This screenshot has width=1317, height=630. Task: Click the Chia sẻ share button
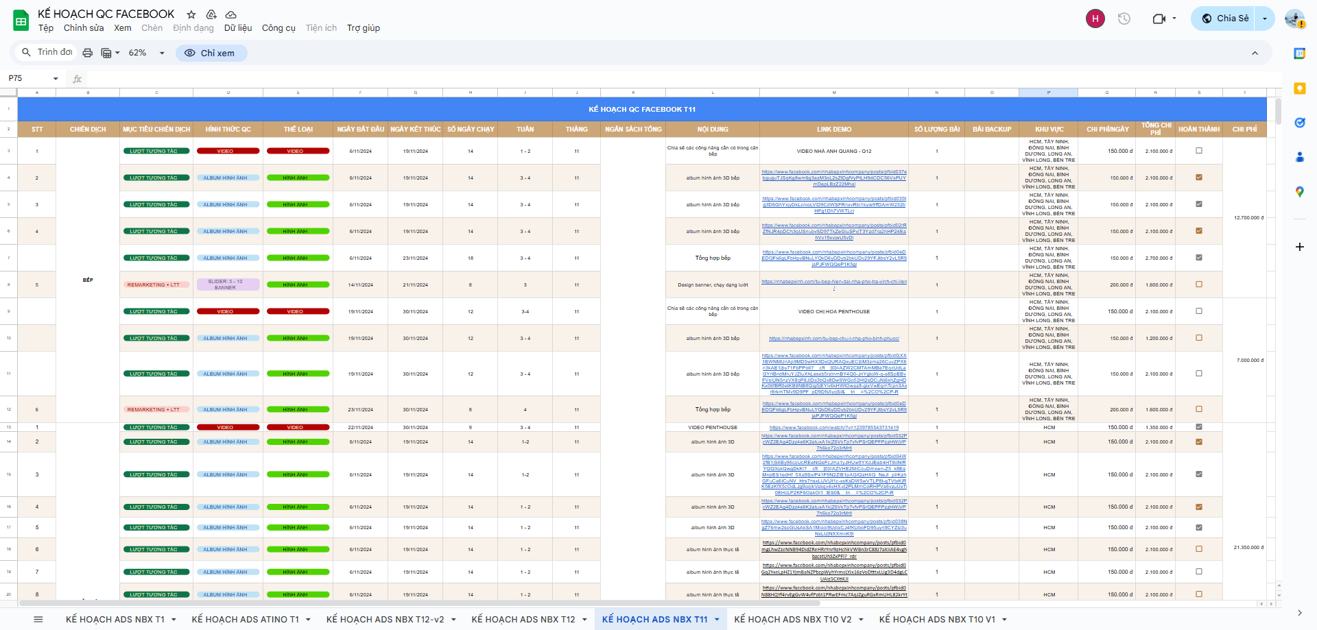[x=1225, y=19]
